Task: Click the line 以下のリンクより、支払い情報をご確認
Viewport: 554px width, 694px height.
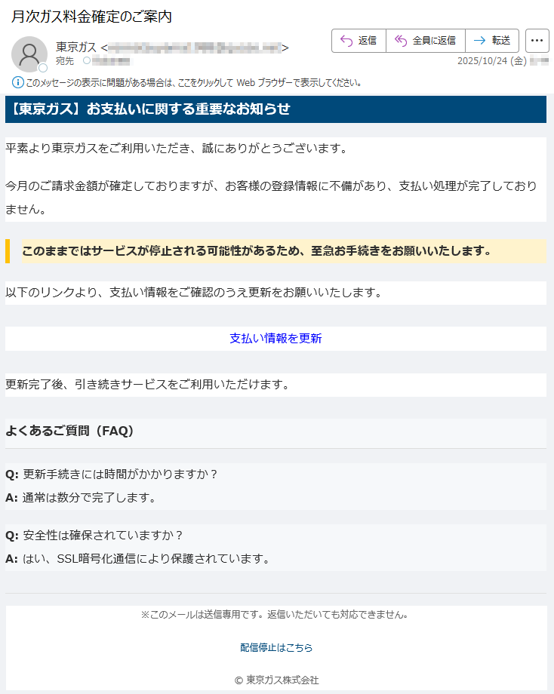Action: [x=195, y=293]
